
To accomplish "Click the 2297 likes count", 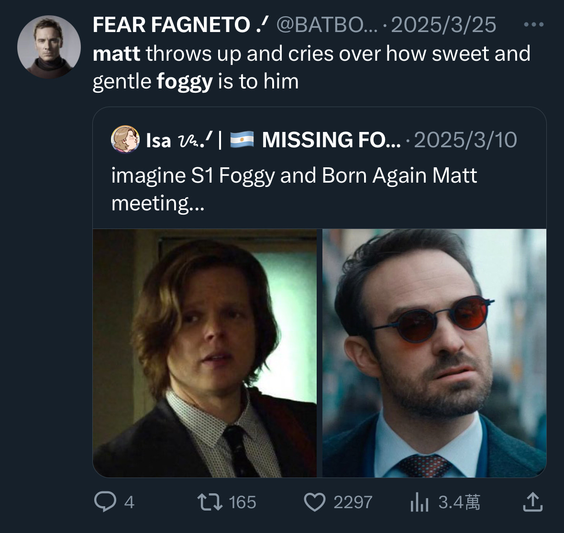I will 353,502.
